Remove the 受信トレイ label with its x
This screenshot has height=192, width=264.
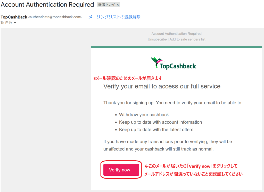pyautogui.click(x=118, y=5)
